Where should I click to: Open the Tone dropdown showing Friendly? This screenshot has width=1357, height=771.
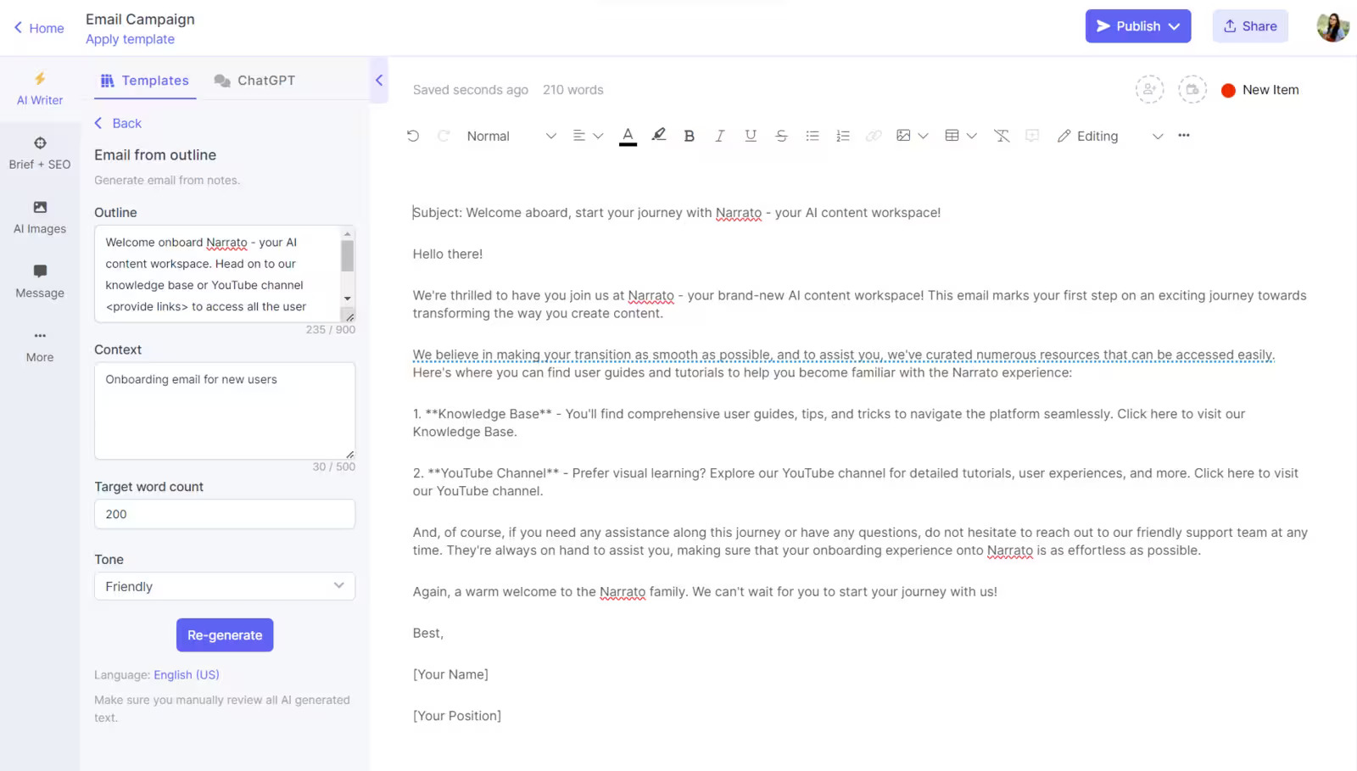coord(224,586)
